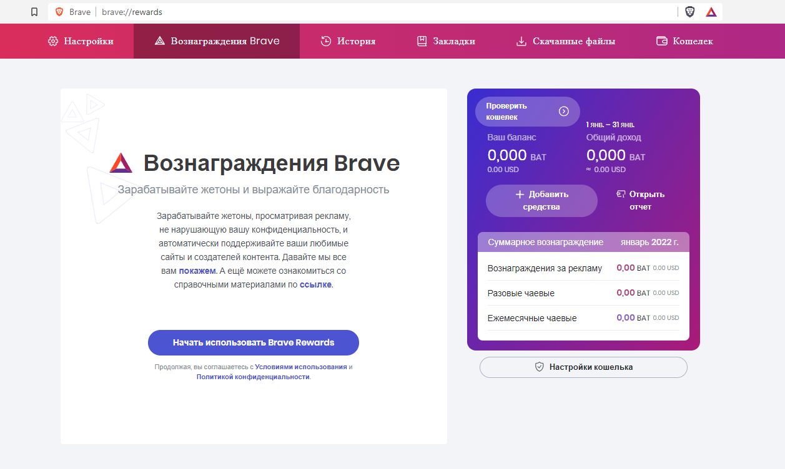Switch to the История tab

(348, 41)
